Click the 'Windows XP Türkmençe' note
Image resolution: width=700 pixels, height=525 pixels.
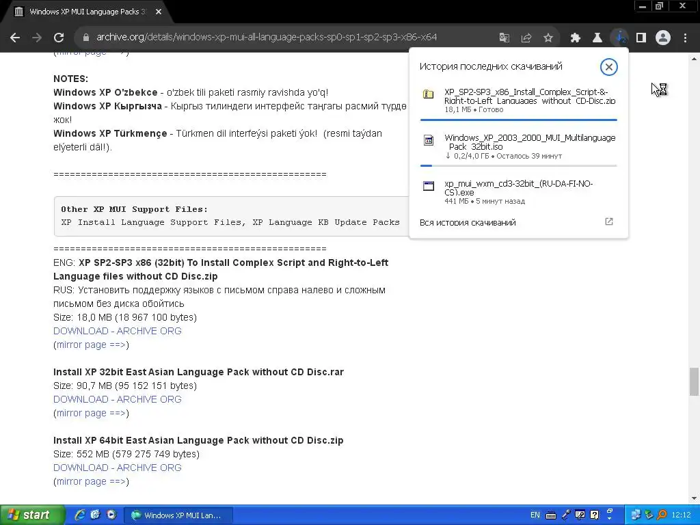pos(217,140)
